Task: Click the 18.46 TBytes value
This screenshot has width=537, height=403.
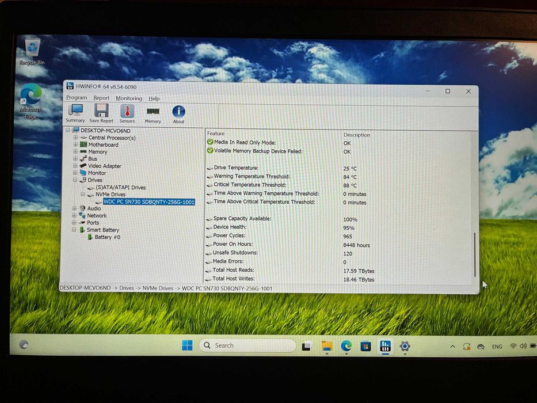Action: (x=359, y=280)
